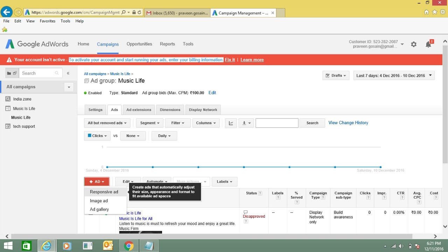The height and width of the screenshot is (252, 448).
Task: Expand All campaigns dropdown arrow
Action: click(69, 87)
